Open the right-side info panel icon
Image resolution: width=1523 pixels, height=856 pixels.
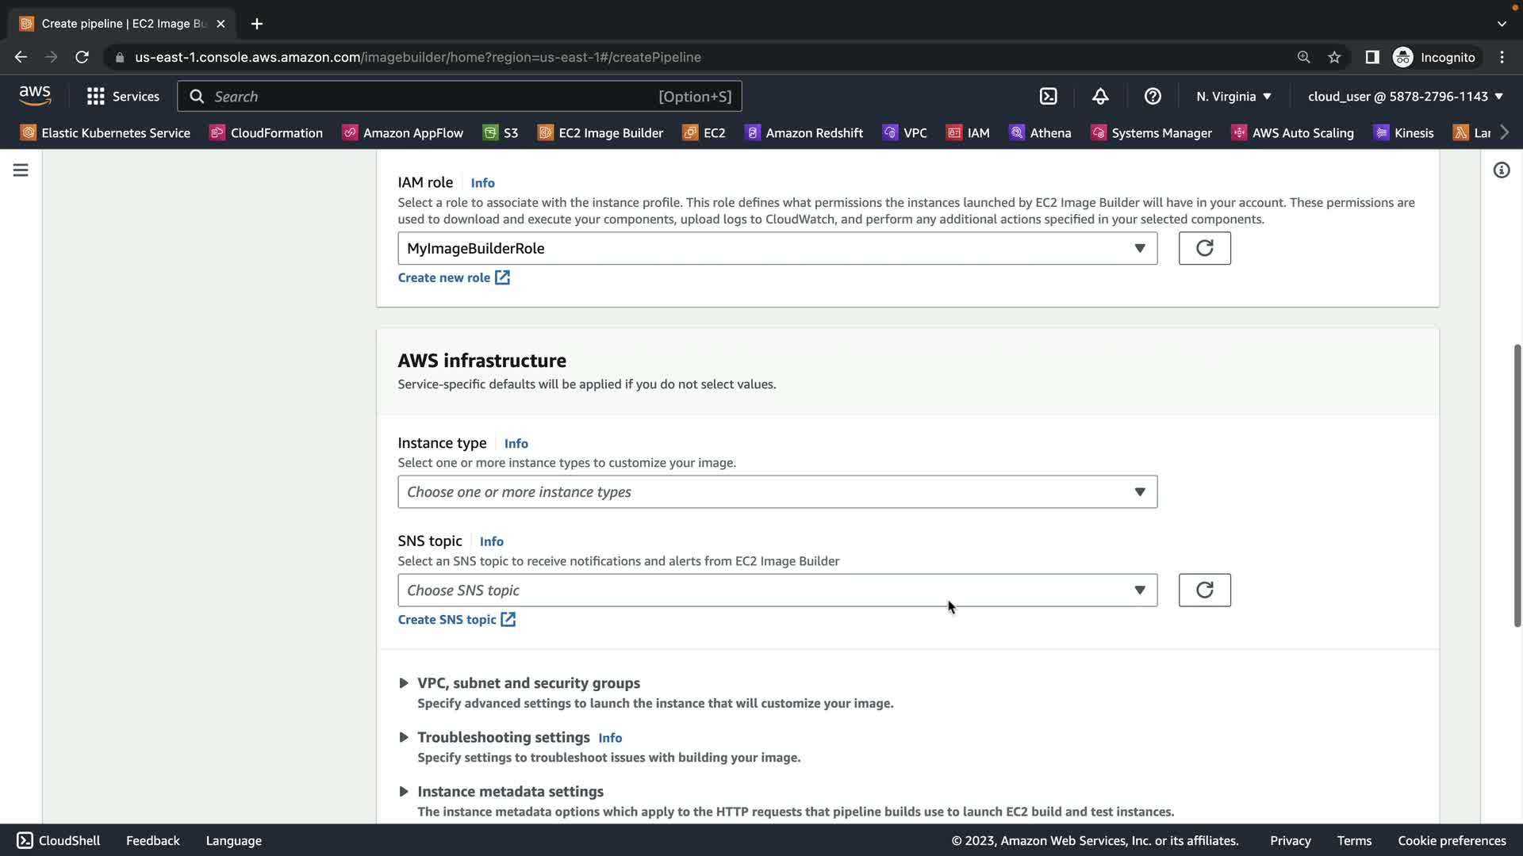[x=1501, y=170]
